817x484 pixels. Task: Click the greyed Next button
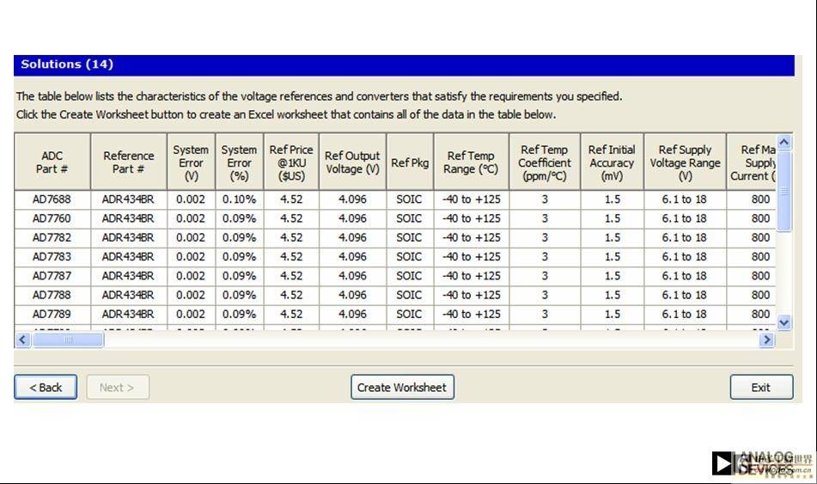pyautogui.click(x=118, y=387)
